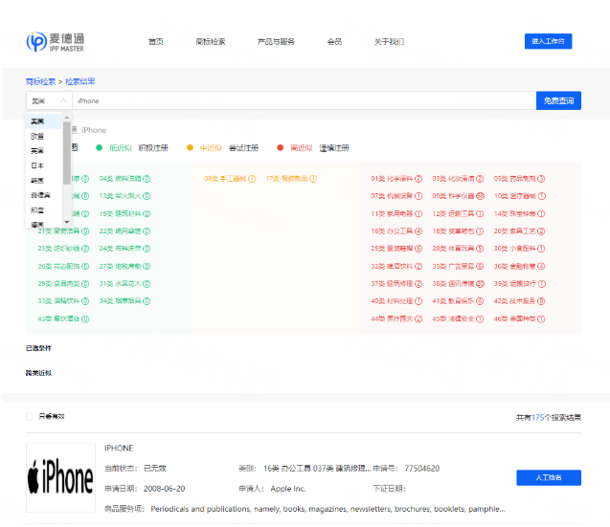The height and width of the screenshot is (527, 610).
Task: Click the orange 中近似 legend dot
Action: (190, 147)
